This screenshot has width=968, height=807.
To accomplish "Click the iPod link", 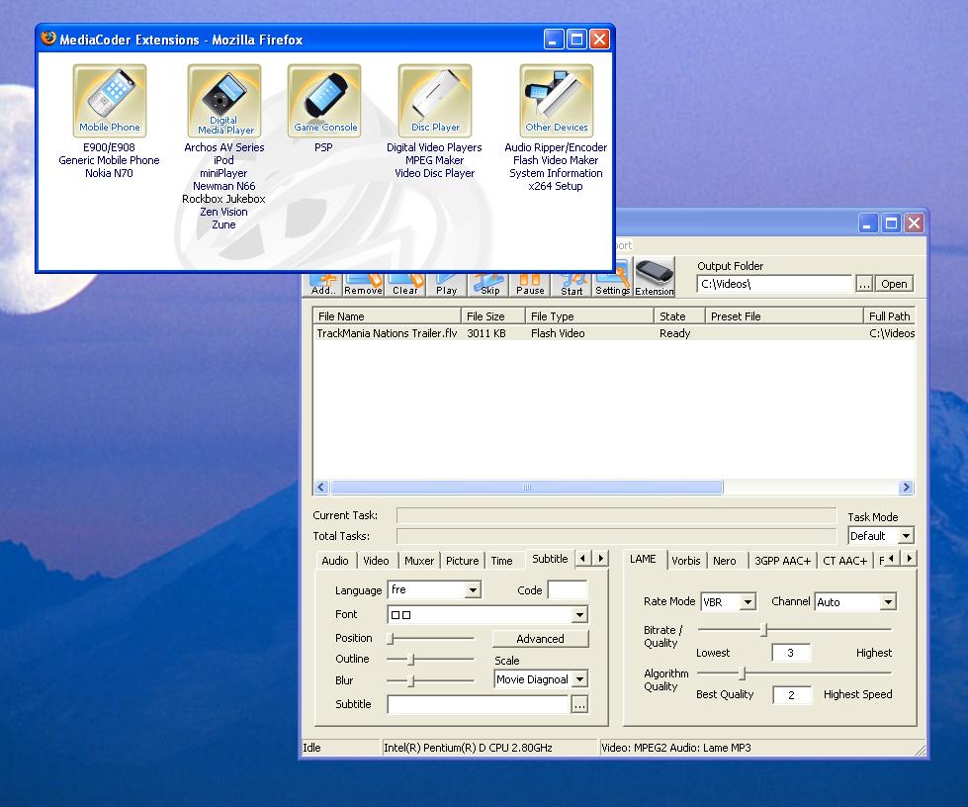I will click(223, 160).
